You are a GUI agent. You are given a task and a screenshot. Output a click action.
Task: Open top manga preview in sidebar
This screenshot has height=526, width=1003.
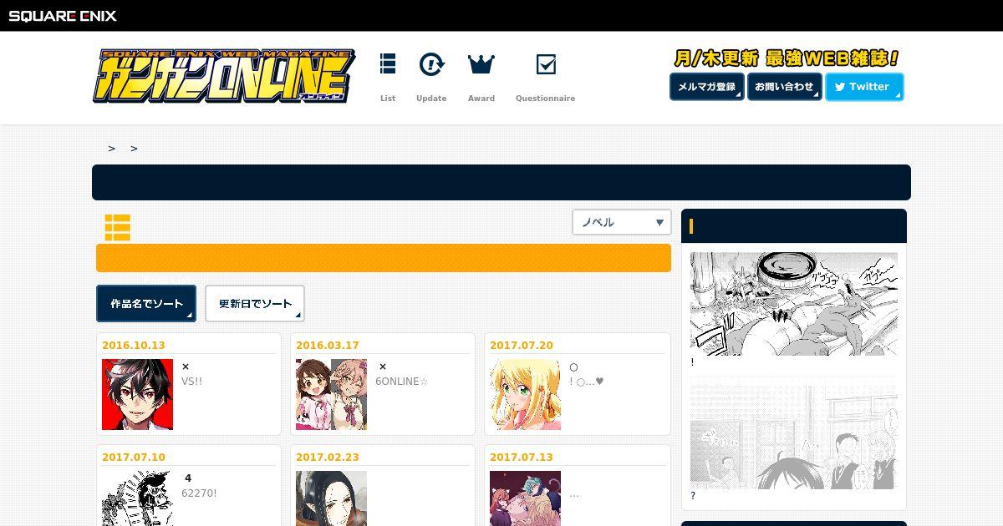click(x=794, y=304)
